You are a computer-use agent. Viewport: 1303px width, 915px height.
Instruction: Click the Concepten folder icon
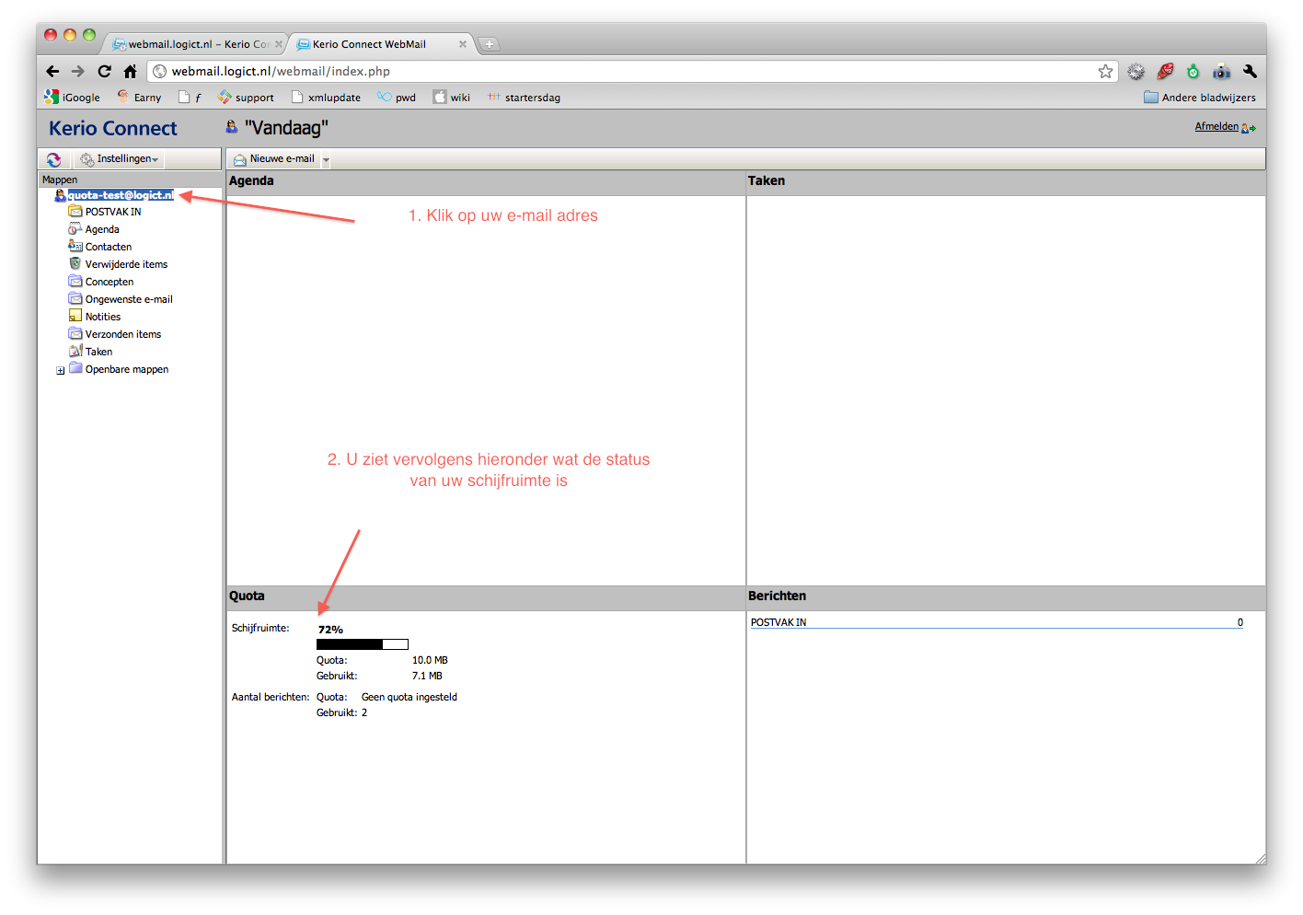point(75,281)
